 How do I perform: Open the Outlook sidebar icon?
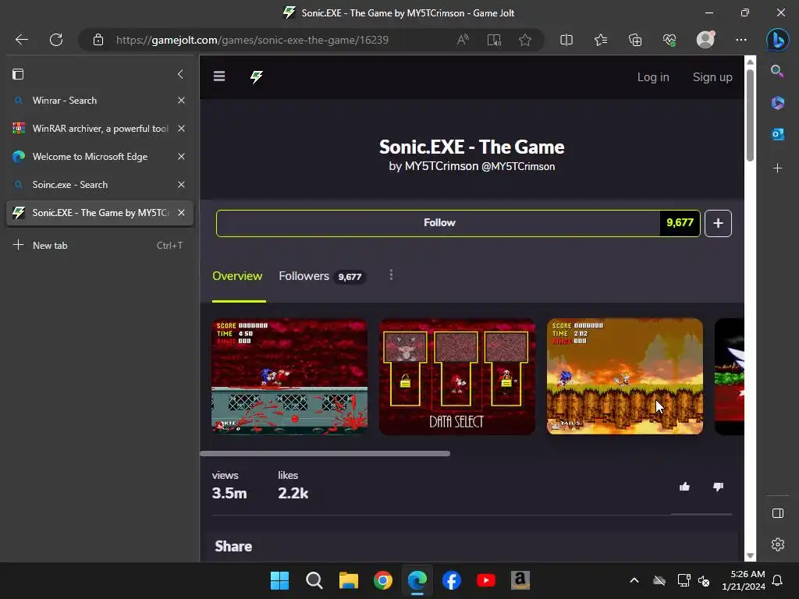pos(778,134)
